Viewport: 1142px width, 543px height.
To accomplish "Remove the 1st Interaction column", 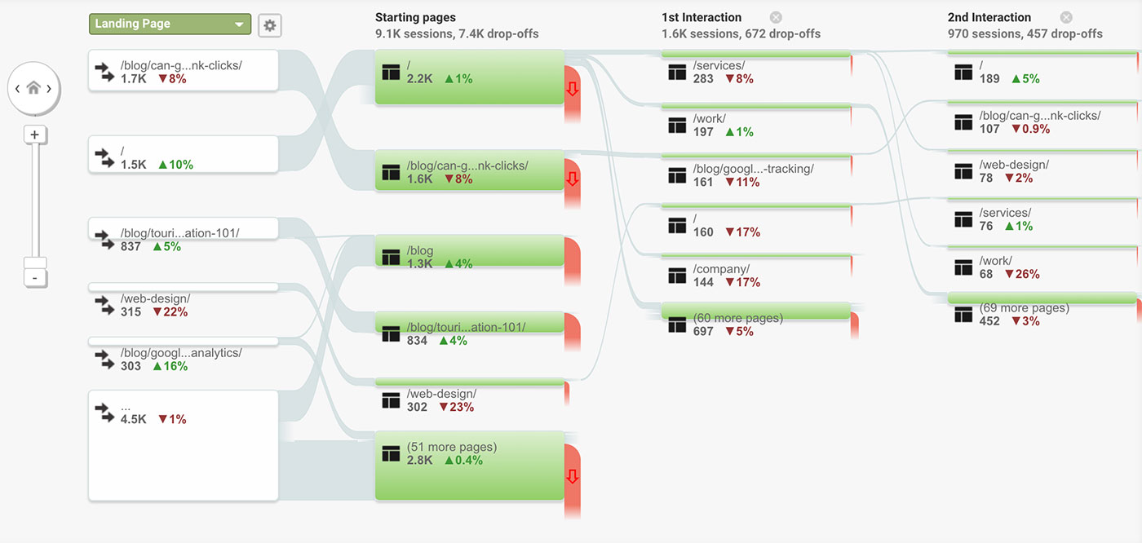I will 776,17.
